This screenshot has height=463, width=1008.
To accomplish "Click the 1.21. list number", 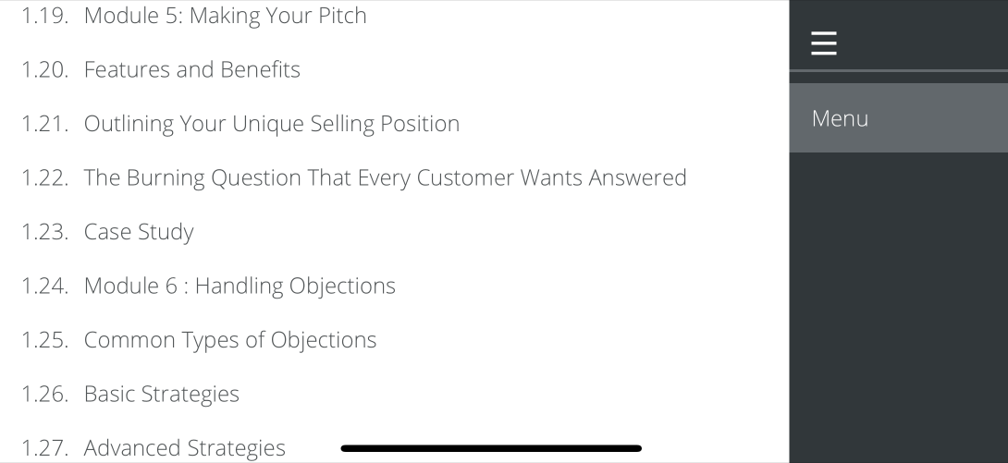I will point(45,124).
